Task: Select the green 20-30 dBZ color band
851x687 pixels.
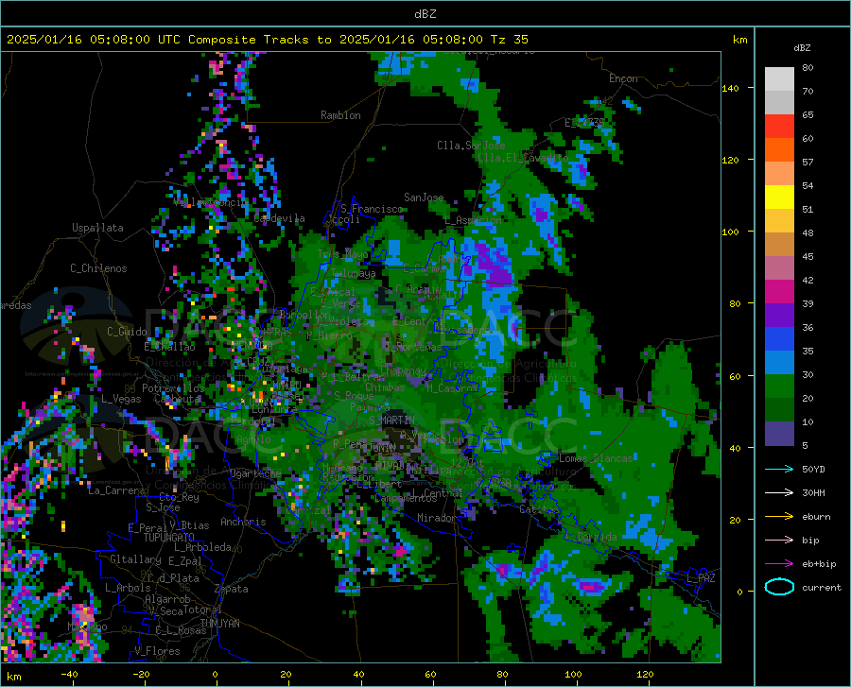Action: point(779,386)
